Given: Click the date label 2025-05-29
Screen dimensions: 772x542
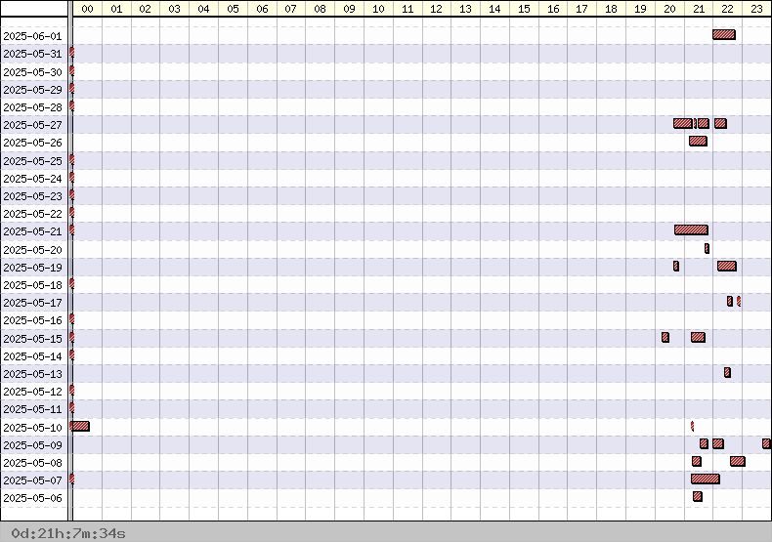Looking at the screenshot, I should point(32,90).
